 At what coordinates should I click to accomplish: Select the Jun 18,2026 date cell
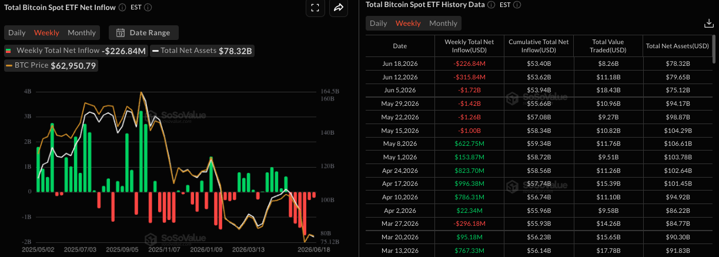tap(400, 64)
